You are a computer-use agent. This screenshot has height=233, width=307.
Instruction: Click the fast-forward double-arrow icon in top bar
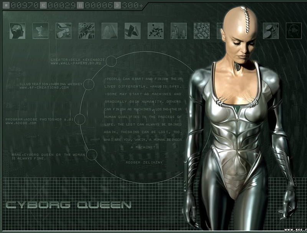pos(117,5)
